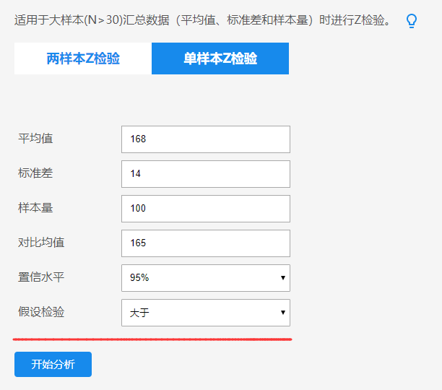Screen dimensions: 442x390
Task: Click the 置信水平 field label
Action: 41,277
